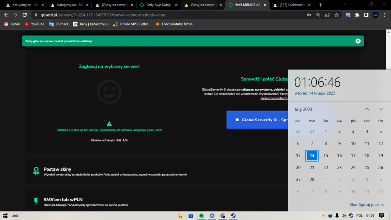Go back to previous page in browser
Screen dimensions: 391x220
click(6, 15)
